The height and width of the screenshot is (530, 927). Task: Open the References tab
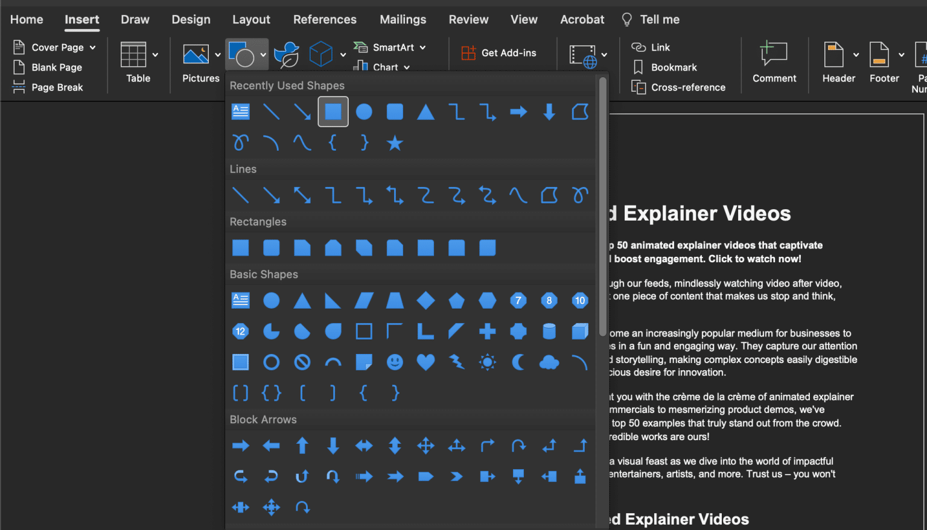[x=325, y=19]
